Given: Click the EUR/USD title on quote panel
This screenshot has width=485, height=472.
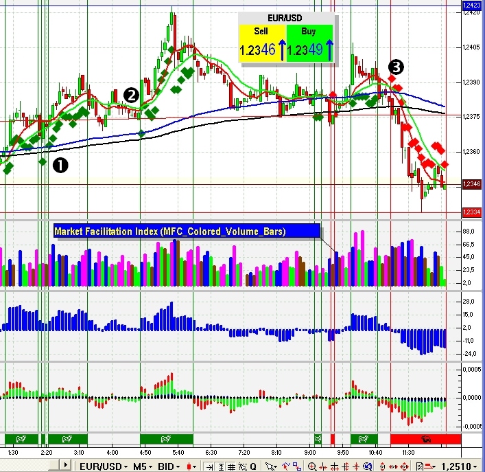Looking at the screenshot, I should pyautogui.click(x=285, y=18).
